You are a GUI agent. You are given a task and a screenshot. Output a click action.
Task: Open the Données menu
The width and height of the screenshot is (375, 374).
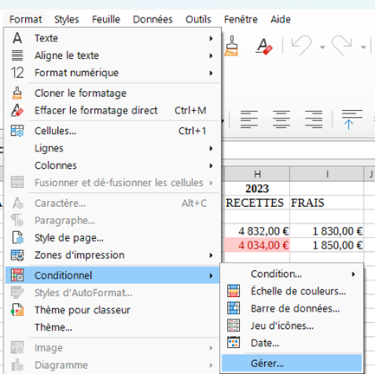point(152,19)
